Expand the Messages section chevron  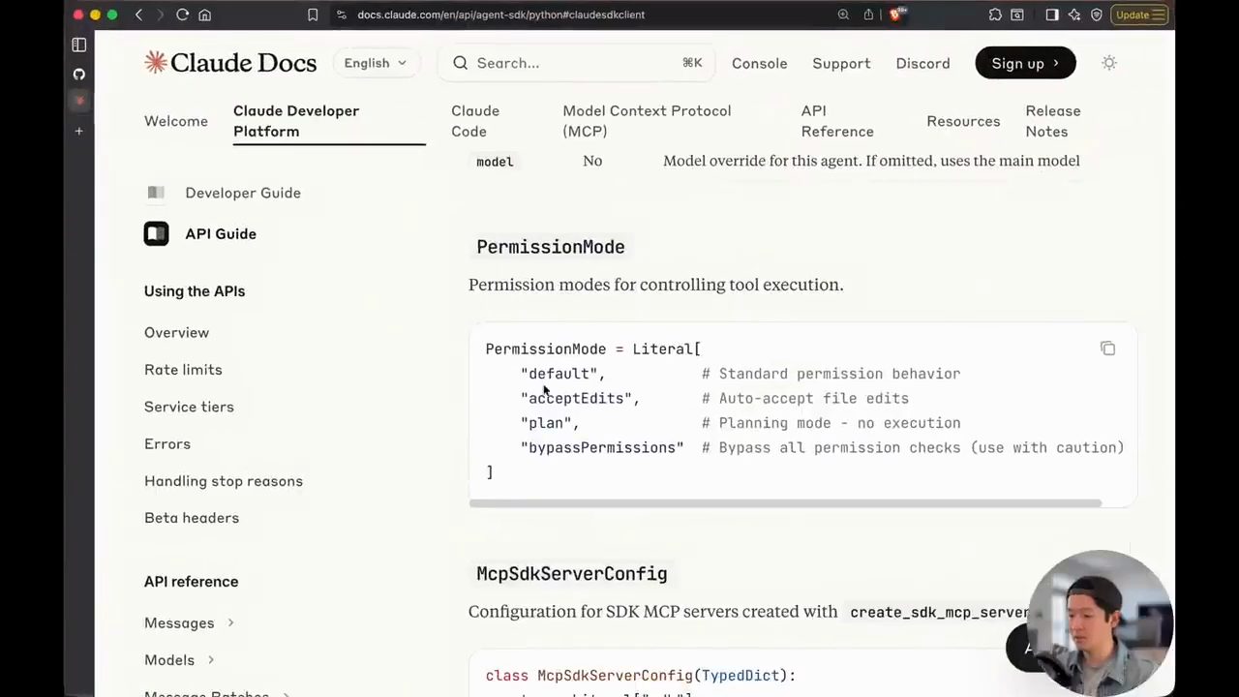pos(230,622)
